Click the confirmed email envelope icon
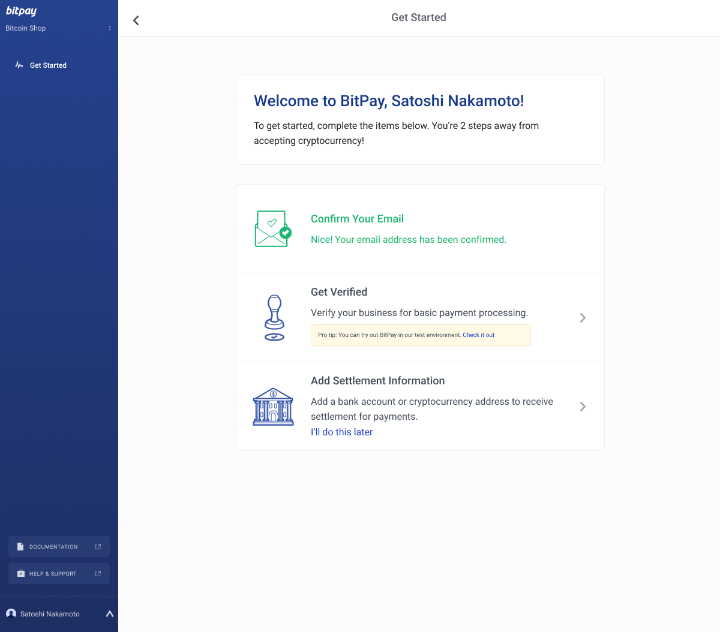 coord(273,228)
